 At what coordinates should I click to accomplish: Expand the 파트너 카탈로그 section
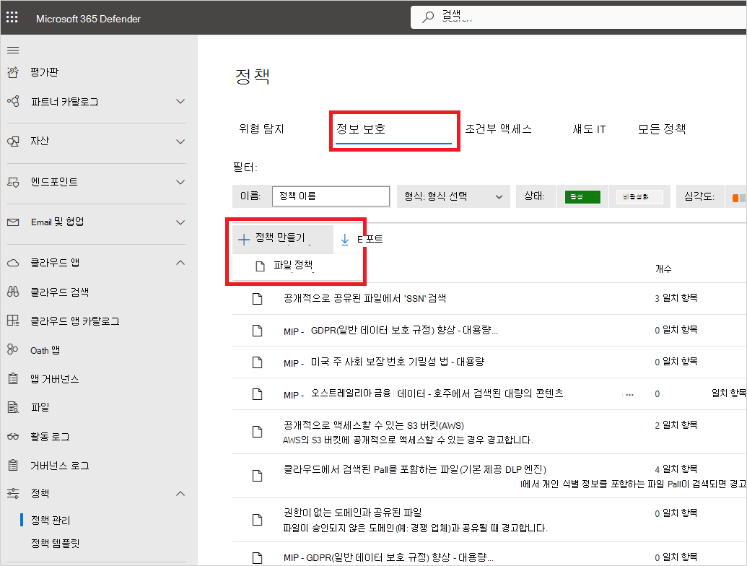coord(180,102)
